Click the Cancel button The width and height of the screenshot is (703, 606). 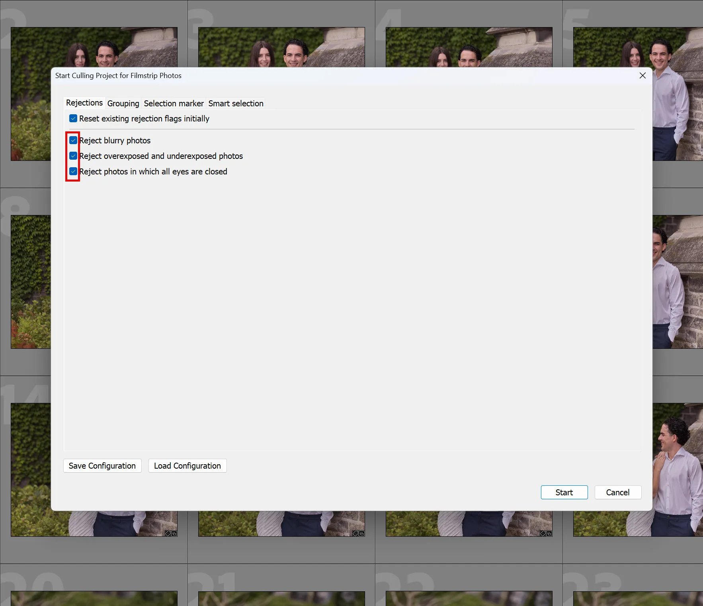click(x=617, y=492)
